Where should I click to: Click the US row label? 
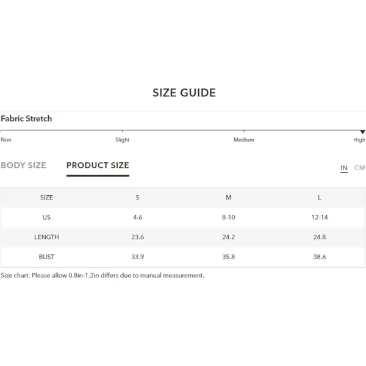pyautogui.click(x=46, y=217)
